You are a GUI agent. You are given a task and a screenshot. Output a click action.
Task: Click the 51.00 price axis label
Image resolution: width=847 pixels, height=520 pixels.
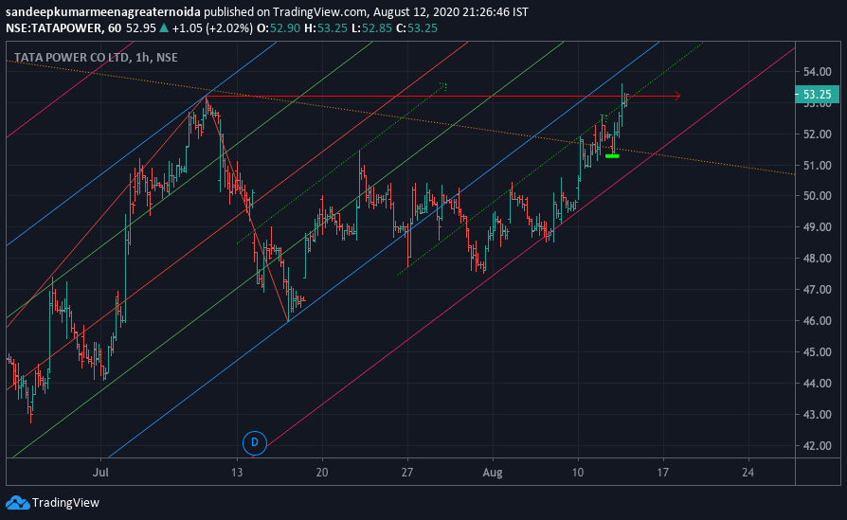tap(818, 165)
